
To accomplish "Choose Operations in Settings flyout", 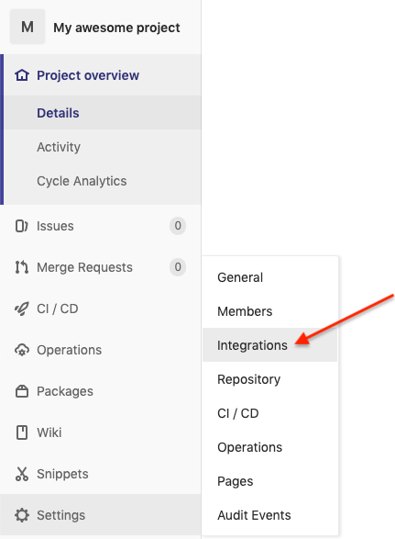I will pyautogui.click(x=250, y=447).
